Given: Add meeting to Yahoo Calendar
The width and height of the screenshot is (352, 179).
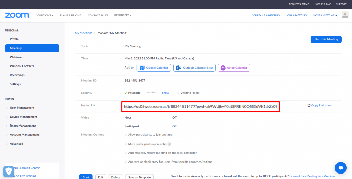Looking at the screenshot, I should click(x=234, y=68).
